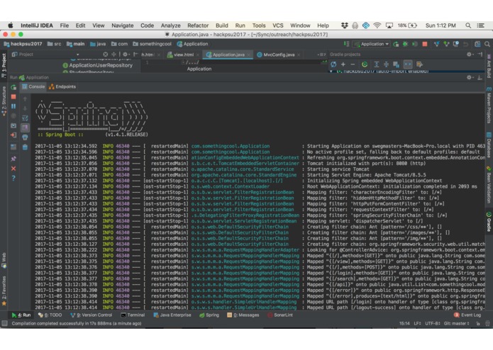The image size is (493, 350).
Task: Open Build menu
Action: [x=221, y=26]
